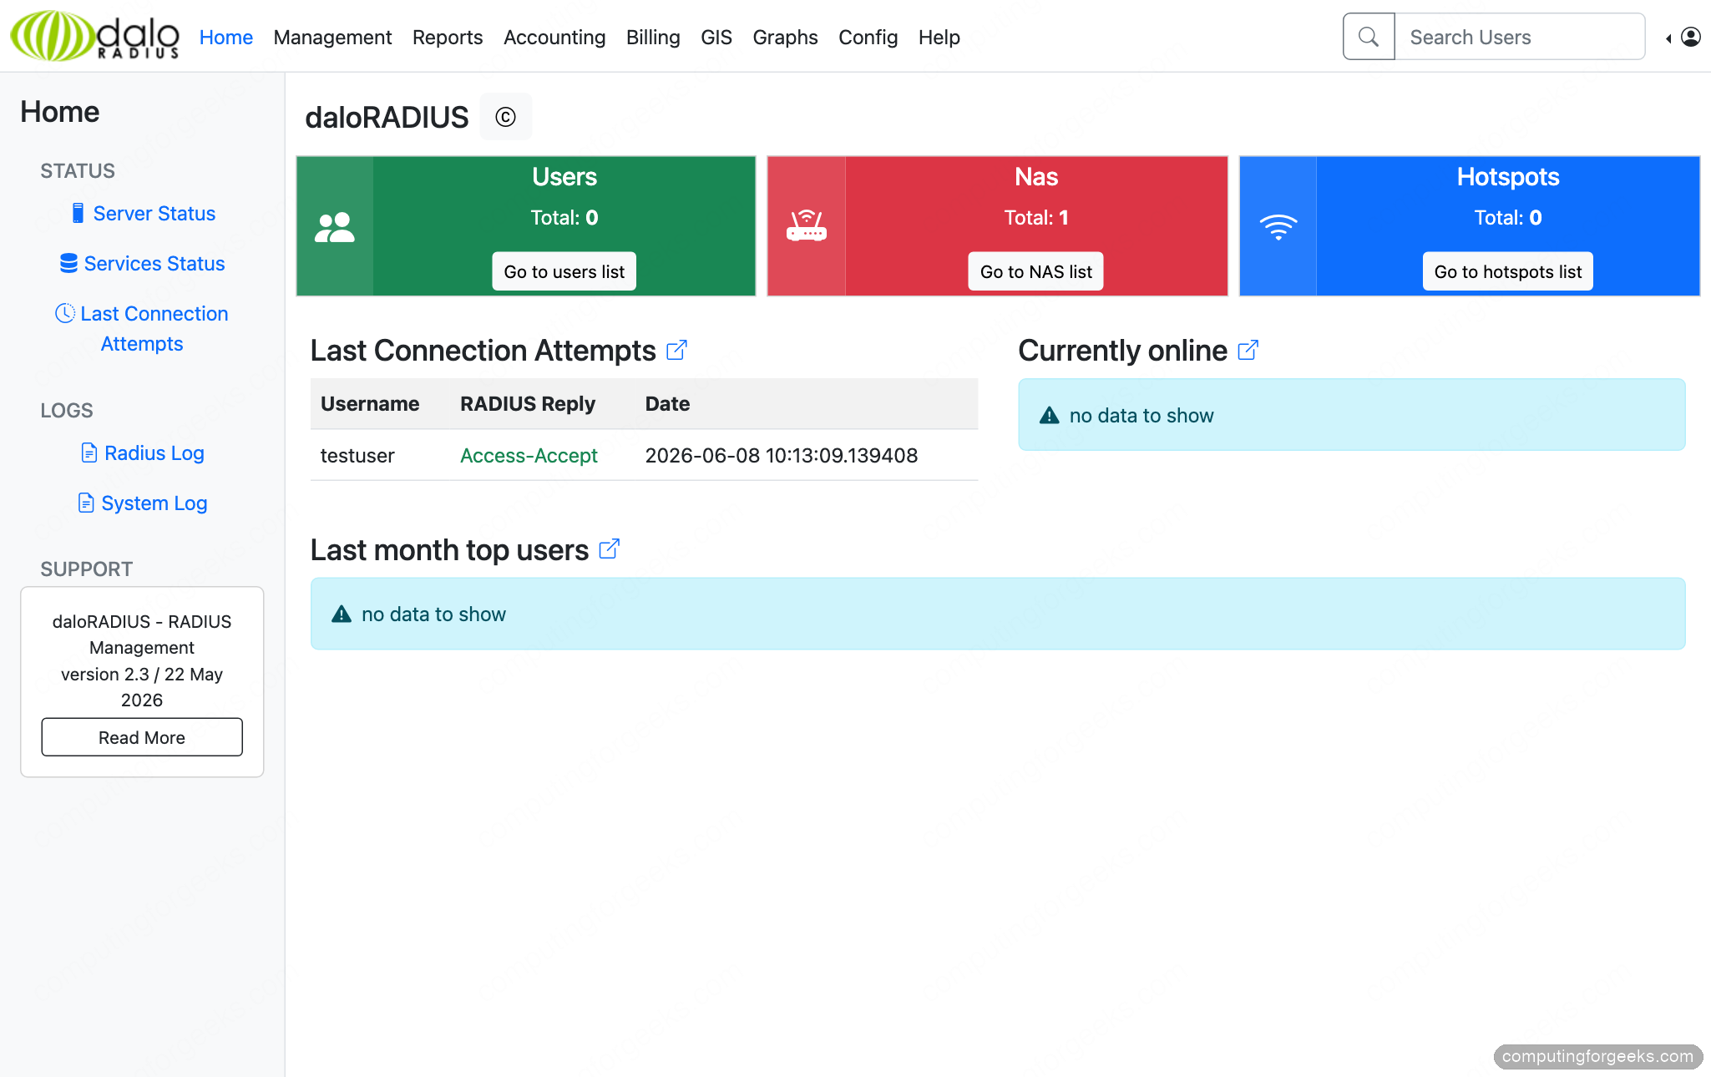Image resolution: width=1711 pixels, height=1077 pixels.
Task: Click the Read More button
Action: (x=142, y=737)
